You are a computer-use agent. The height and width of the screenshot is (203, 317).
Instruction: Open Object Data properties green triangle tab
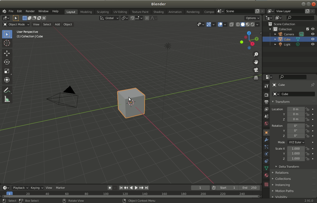point(266,168)
